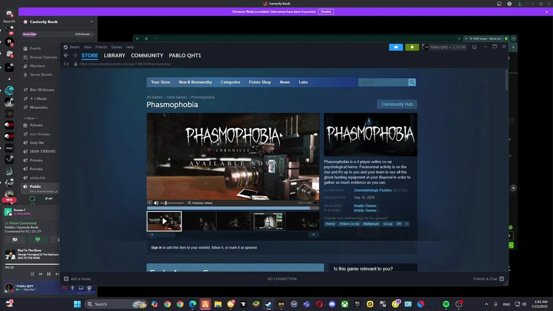Open Categories store menu
Screen dimensions: 553x311
click(230, 82)
